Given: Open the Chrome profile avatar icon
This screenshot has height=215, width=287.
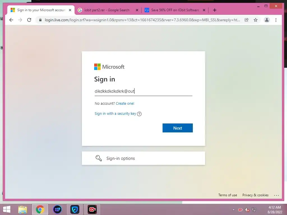Looking at the screenshot, I should [x=267, y=20].
